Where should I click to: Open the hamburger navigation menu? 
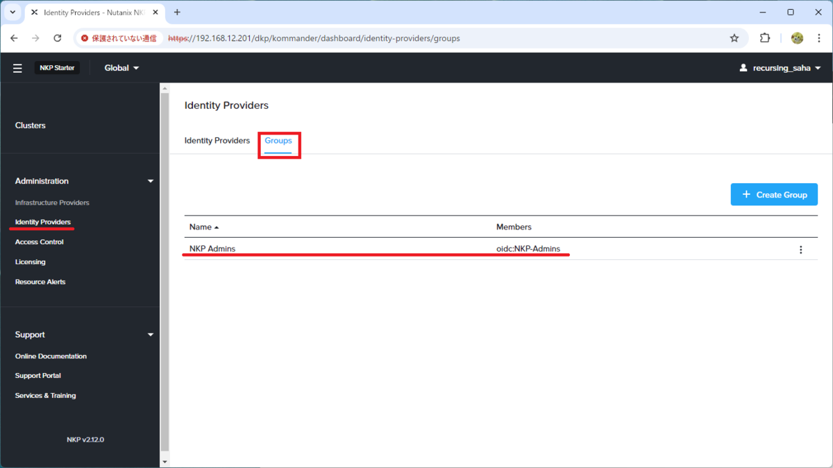(x=18, y=68)
